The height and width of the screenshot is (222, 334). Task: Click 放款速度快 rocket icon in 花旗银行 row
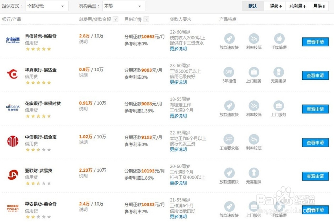(x=229, y=105)
